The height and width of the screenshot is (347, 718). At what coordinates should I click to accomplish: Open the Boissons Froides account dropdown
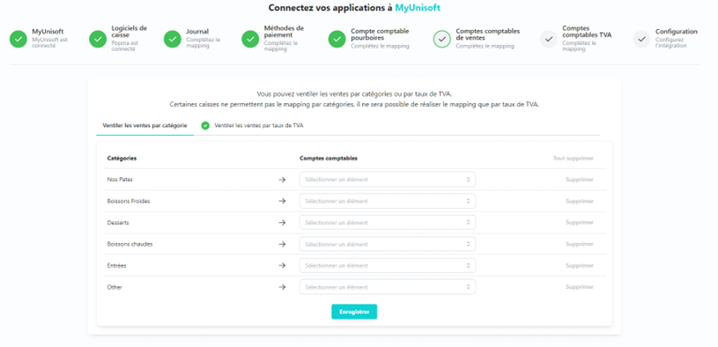pos(388,201)
